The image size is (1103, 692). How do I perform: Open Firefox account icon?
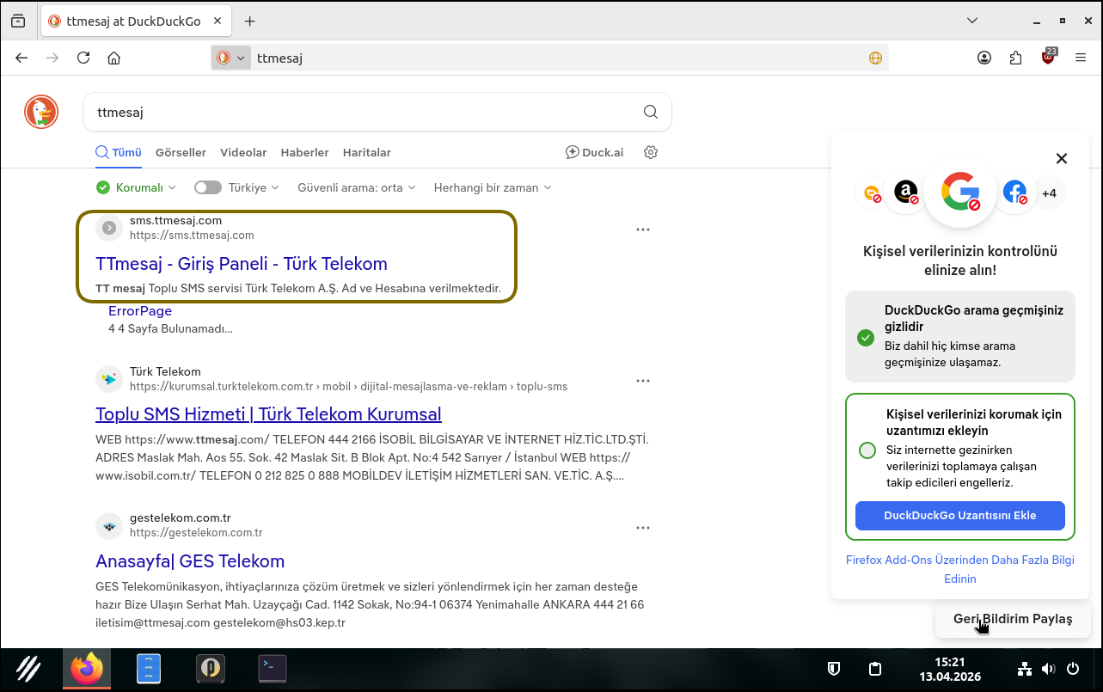pos(984,58)
